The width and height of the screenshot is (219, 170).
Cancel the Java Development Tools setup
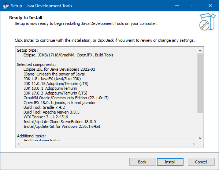201,162
